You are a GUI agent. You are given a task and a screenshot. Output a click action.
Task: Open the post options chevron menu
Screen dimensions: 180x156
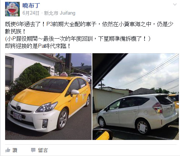(x=175, y=5)
